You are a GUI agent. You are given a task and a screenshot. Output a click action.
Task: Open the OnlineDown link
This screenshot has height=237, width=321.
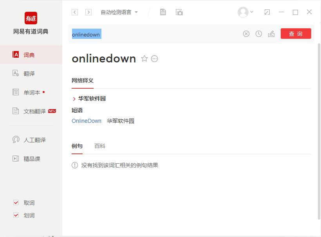tap(87, 121)
